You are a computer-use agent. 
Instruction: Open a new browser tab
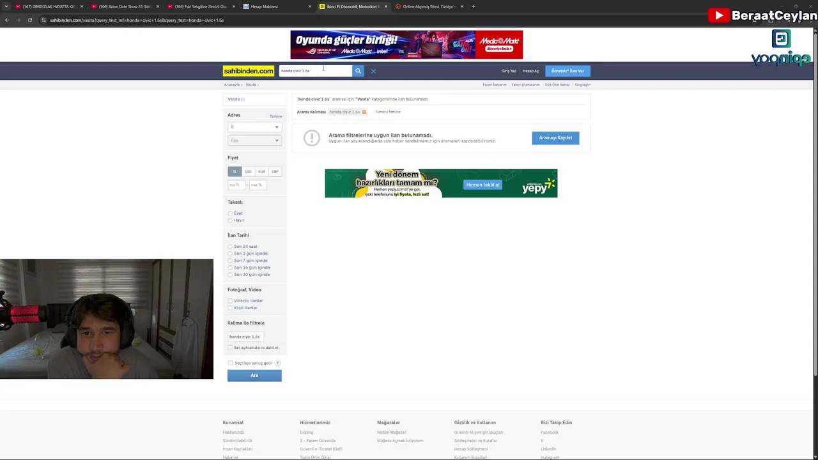point(473,6)
